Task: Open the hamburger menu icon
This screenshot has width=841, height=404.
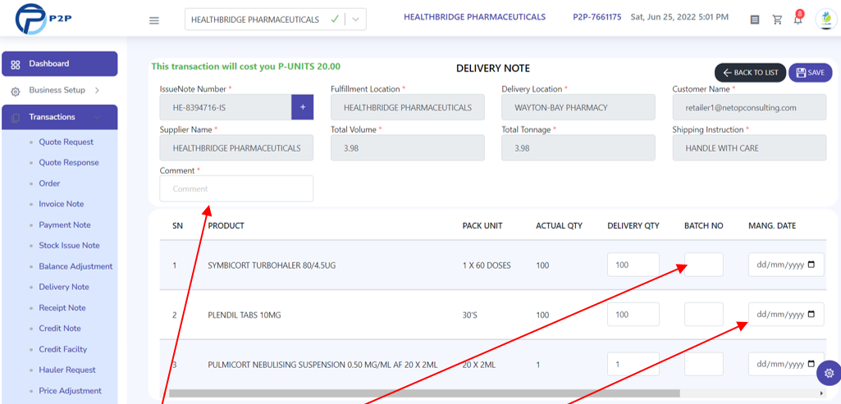Action: pyautogui.click(x=154, y=20)
